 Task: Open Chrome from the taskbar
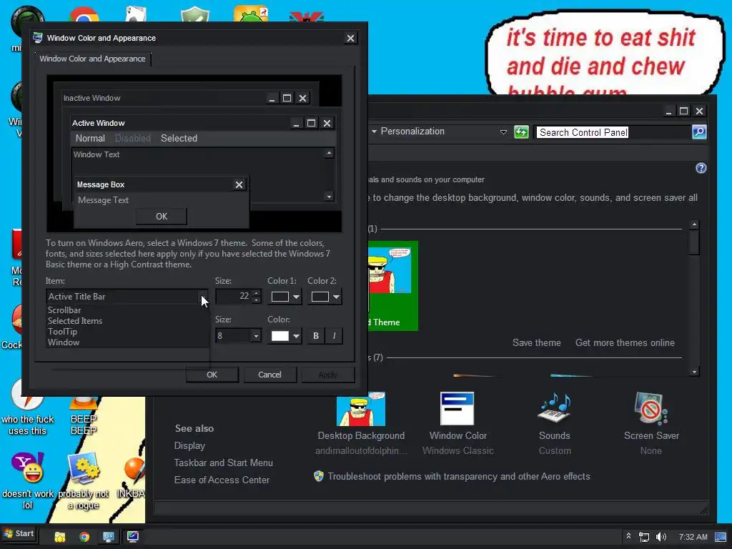84,537
